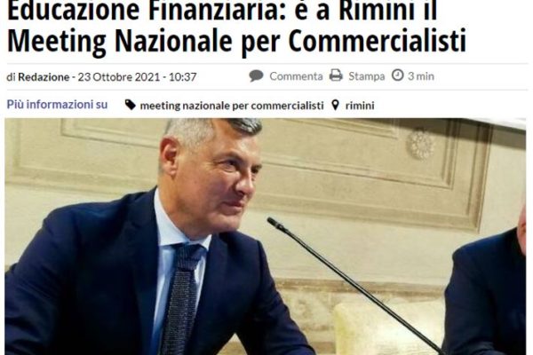Click the printer icon
This screenshot has width=533, height=355.
(x=336, y=75)
